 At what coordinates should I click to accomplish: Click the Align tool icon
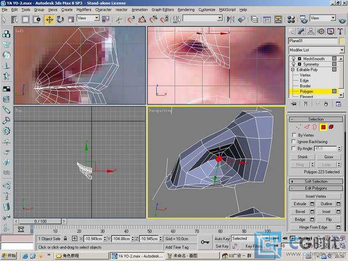pyautogui.click(x=241, y=20)
